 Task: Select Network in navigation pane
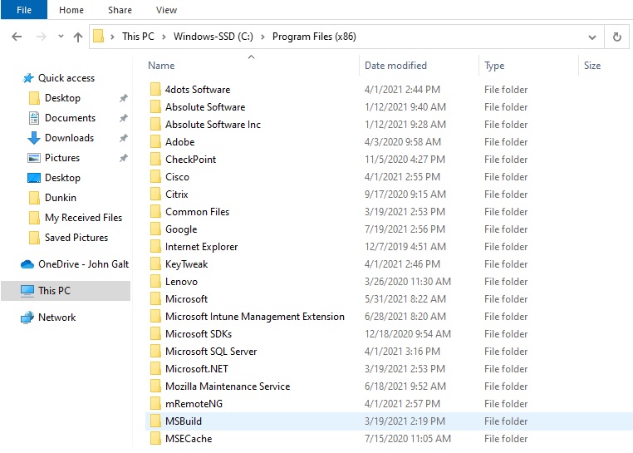[56, 318]
